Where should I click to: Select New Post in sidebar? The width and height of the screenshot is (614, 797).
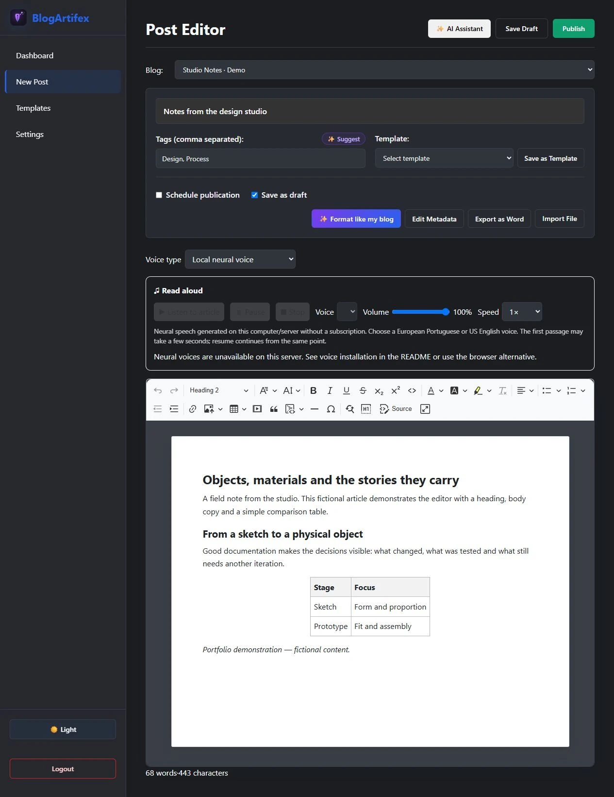(63, 82)
